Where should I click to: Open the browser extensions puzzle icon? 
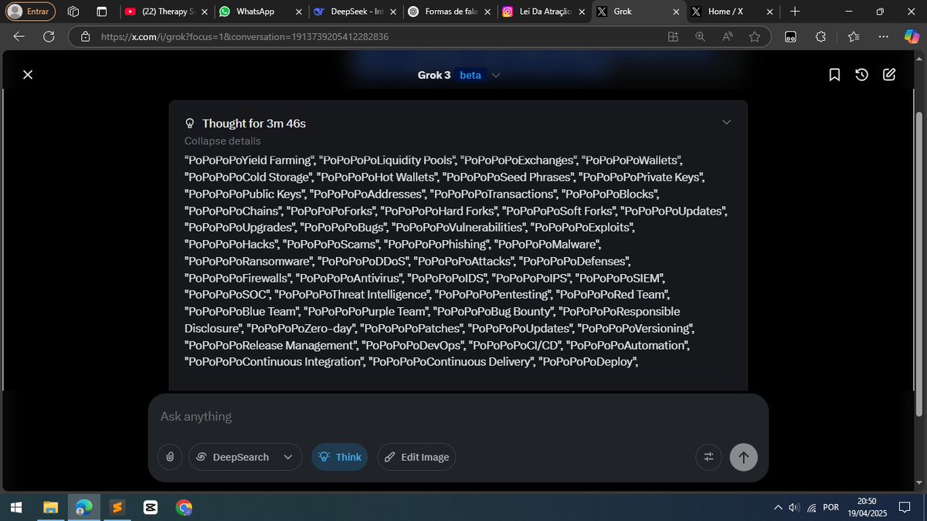(x=821, y=36)
